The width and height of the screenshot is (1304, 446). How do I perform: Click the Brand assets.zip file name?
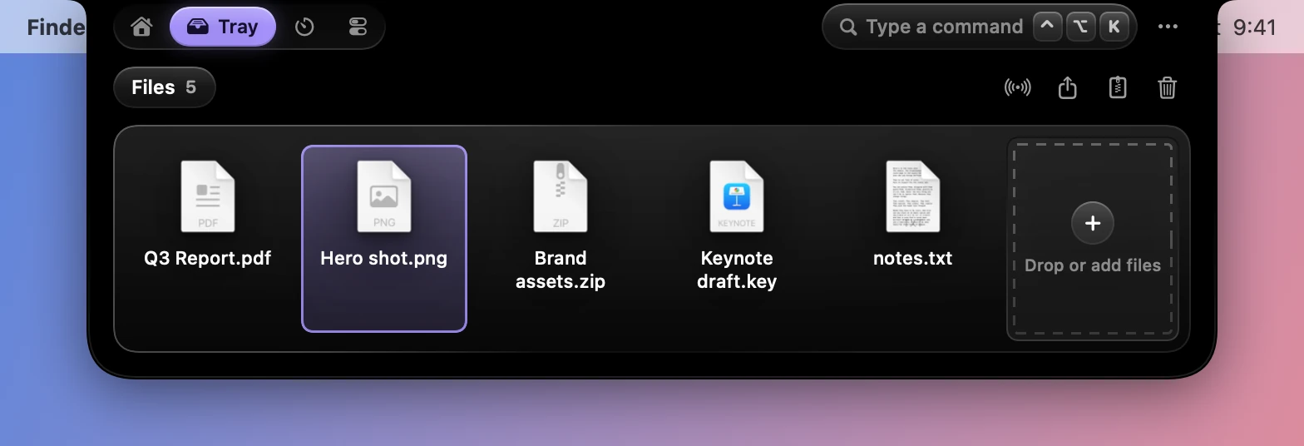tap(561, 270)
